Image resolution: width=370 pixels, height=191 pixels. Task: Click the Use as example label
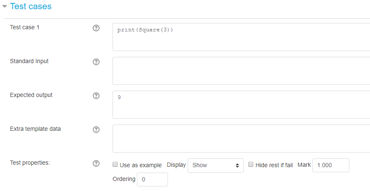point(141,165)
